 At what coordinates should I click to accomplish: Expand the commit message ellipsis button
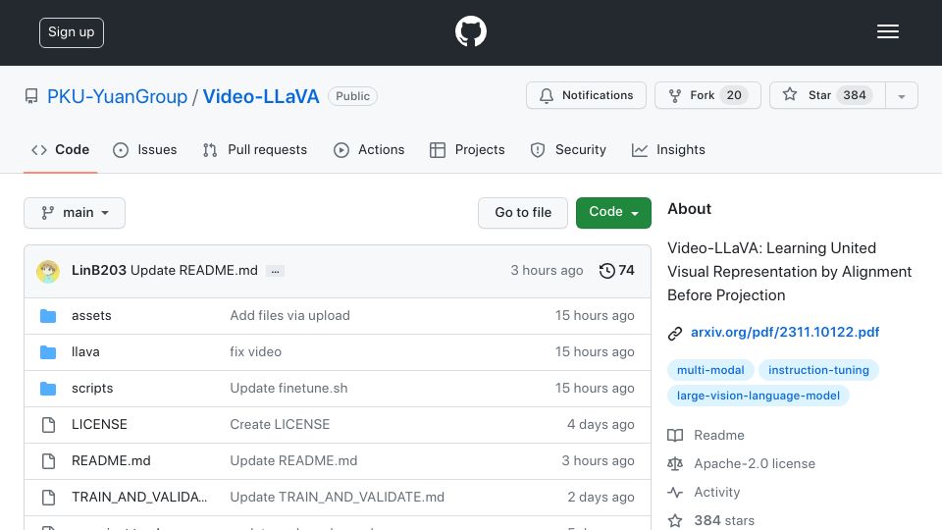pyautogui.click(x=275, y=272)
